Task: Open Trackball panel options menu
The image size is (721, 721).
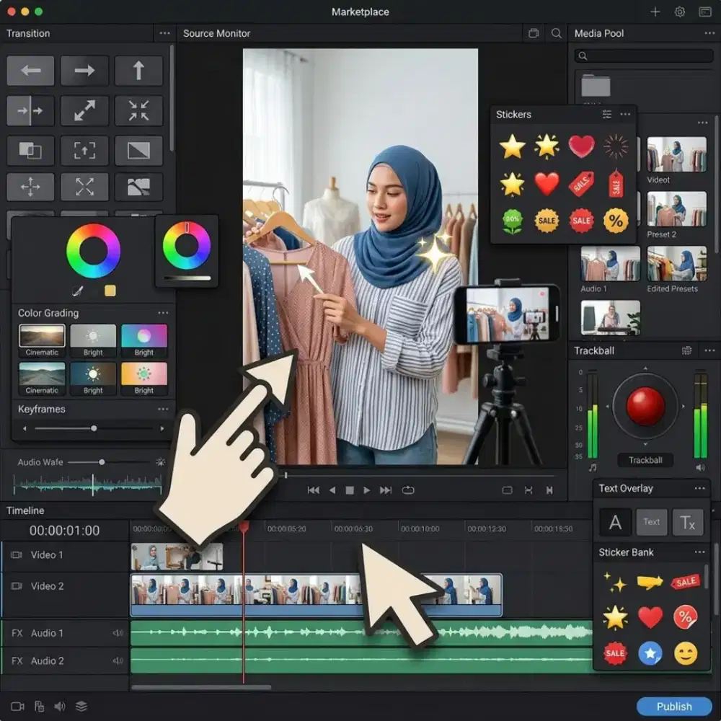Action: tap(709, 350)
